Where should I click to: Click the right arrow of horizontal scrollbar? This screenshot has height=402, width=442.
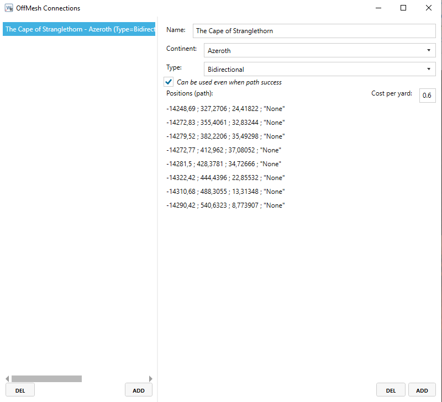151,379
